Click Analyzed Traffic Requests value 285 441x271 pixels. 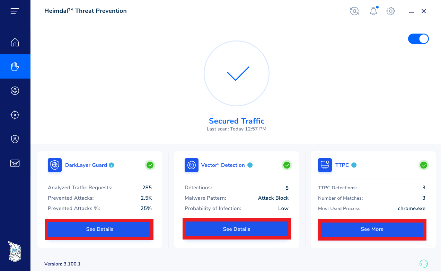pos(147,188)
